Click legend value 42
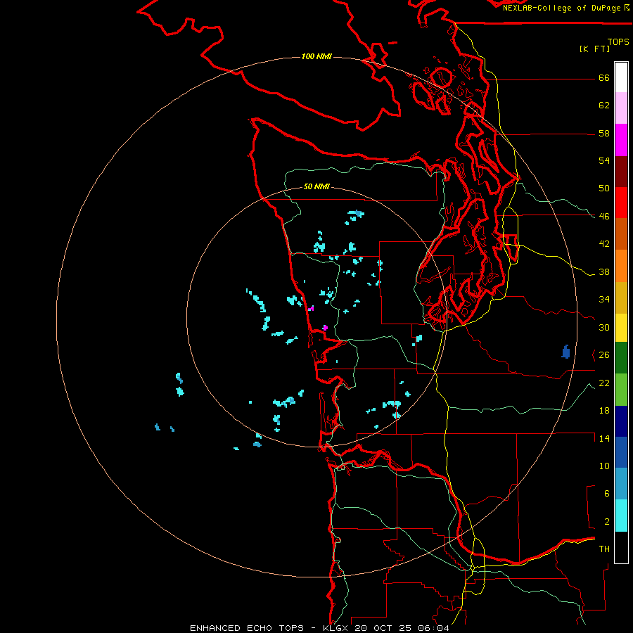633x633 pixels. coord(604,244)
